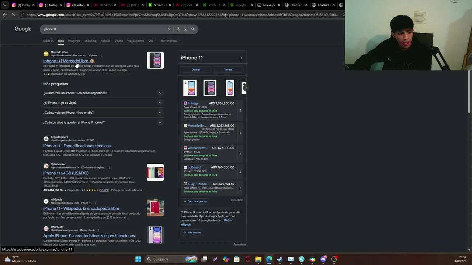
Task: Select the "Videos" search tab
Action: click(119, 41)
